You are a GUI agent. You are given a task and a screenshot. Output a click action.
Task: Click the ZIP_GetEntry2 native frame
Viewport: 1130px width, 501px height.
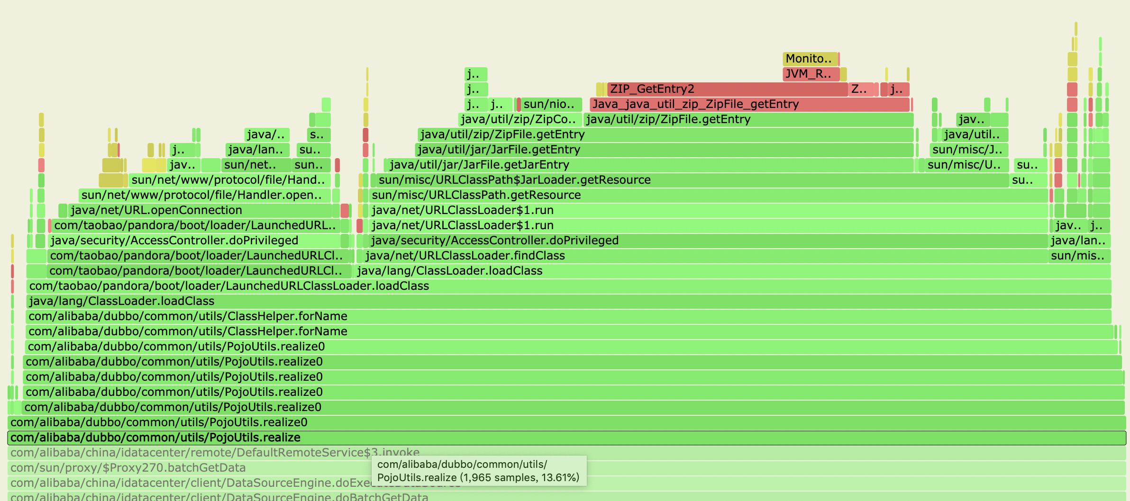point(727,89)
